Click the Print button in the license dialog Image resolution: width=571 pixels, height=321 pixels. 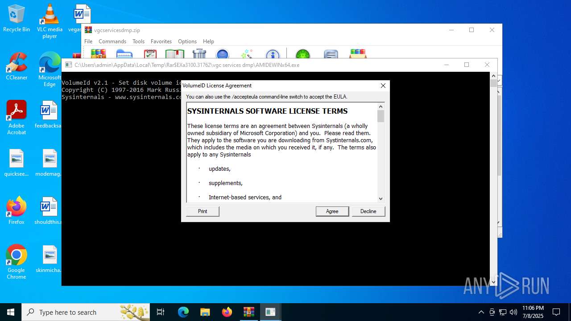(203, 211)
